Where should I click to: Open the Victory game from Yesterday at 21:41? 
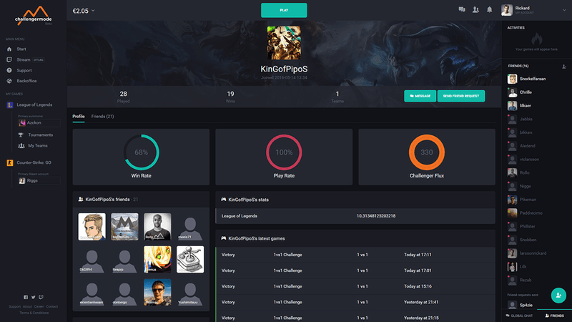point(355,302)
